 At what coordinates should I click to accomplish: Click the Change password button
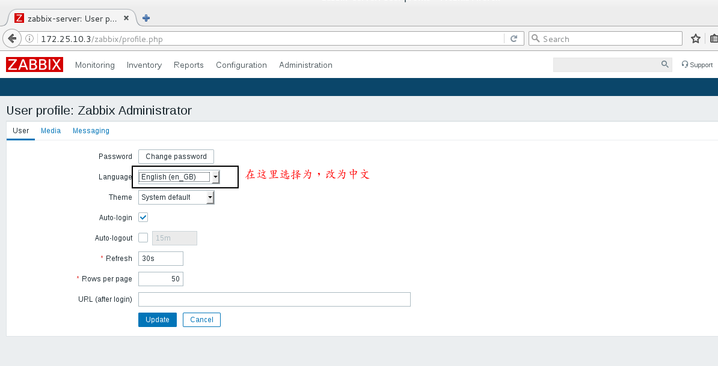176,156
